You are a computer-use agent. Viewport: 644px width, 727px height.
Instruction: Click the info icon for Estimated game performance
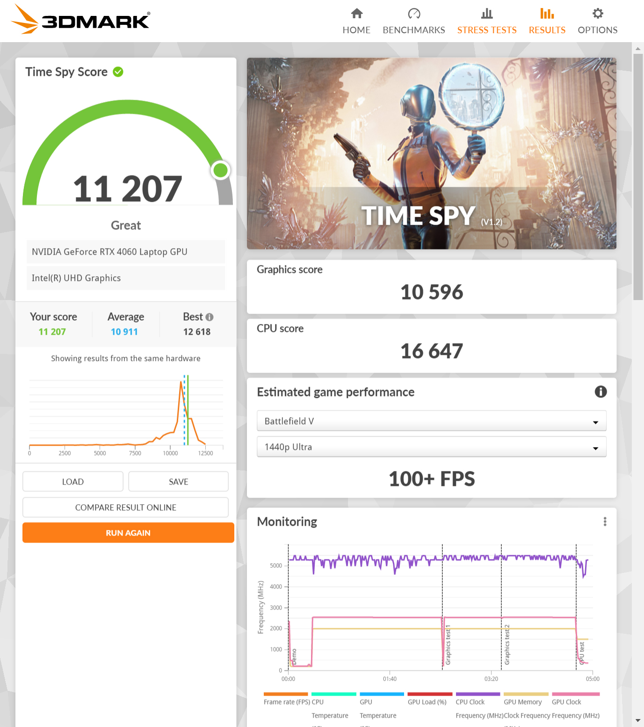[x=601, y=392]
